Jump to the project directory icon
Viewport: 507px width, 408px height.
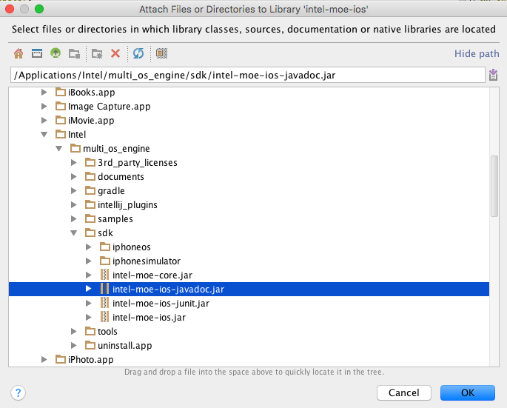point(56,53)
